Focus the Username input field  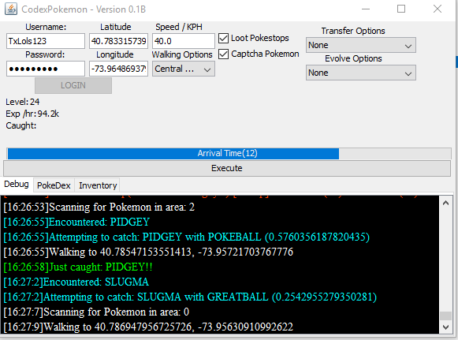coord(46,41)
